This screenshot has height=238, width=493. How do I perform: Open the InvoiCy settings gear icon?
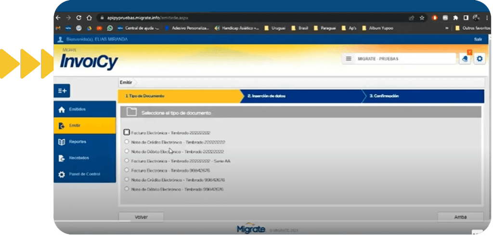(480, 59)
